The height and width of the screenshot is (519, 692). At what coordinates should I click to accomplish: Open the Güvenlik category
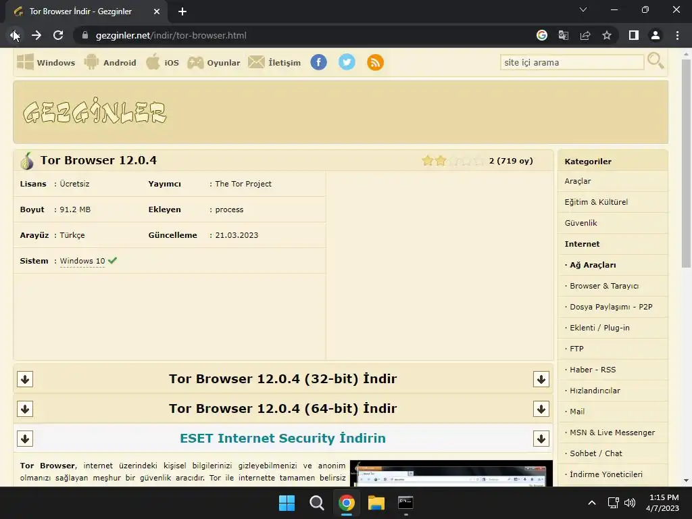pos(580,223)
